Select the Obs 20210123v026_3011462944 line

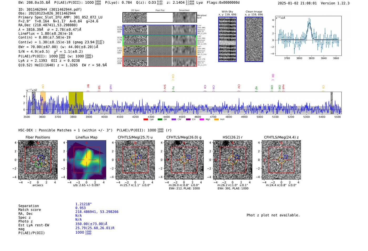[x=47, y=13]
